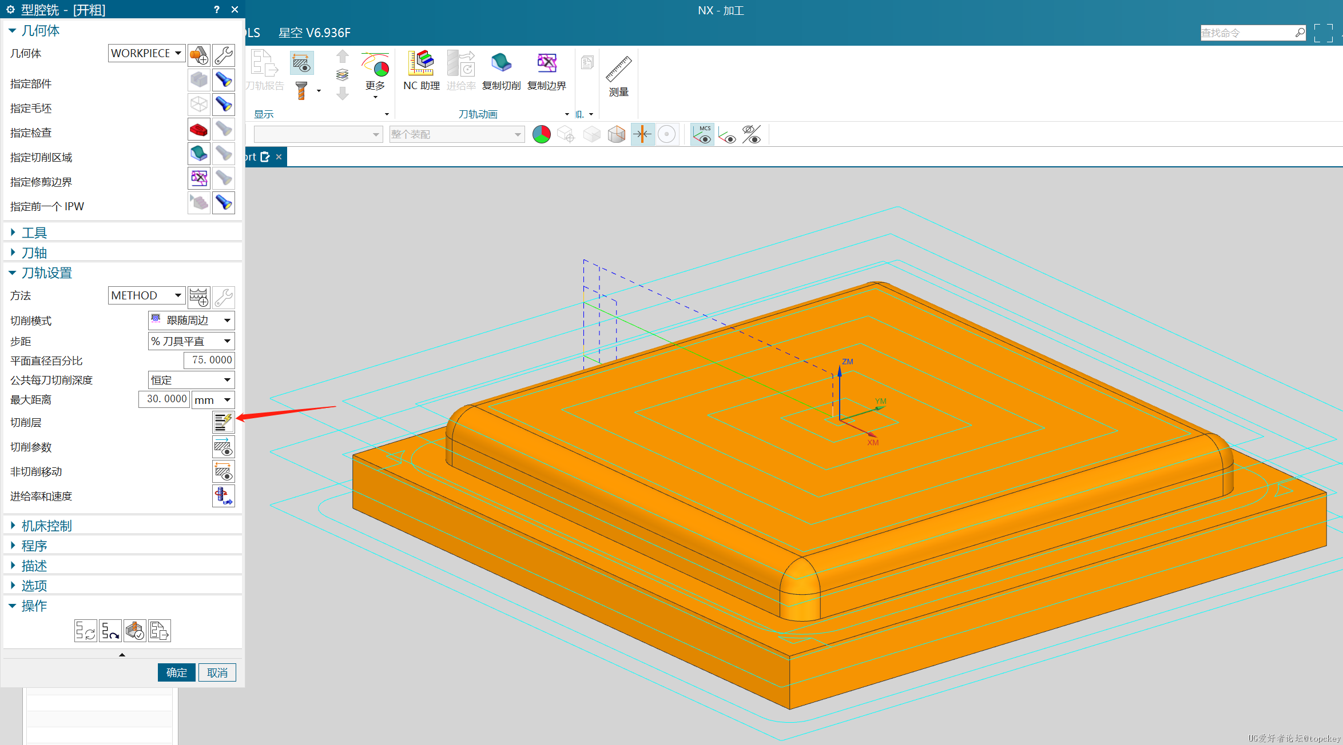Viewport: 1343px width, 745px height.
Task: Open the mm units dropdown
Action: [x=213, y=400]
